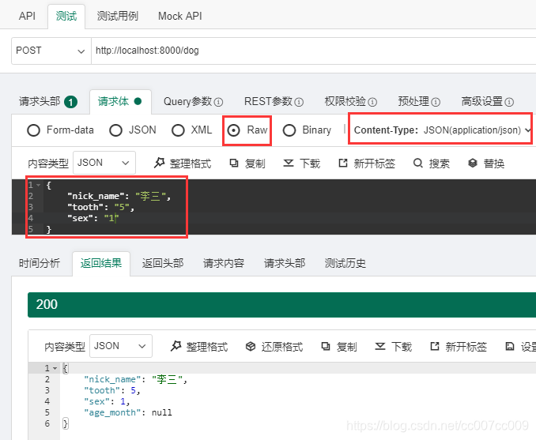This screenshot has height=440, width=536.
Task: Switch to the API tab
Action: tap(27, 16)
